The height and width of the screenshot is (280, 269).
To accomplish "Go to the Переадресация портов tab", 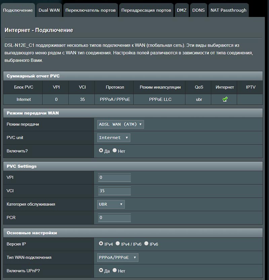I will click(x=146, y=10).
